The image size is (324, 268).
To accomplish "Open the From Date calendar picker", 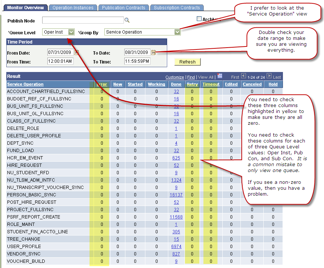I will [x=77, y=52].
